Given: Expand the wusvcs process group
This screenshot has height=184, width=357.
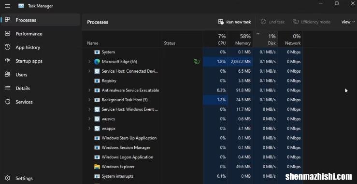Looking at the screenshot, I should click(89, 118).
